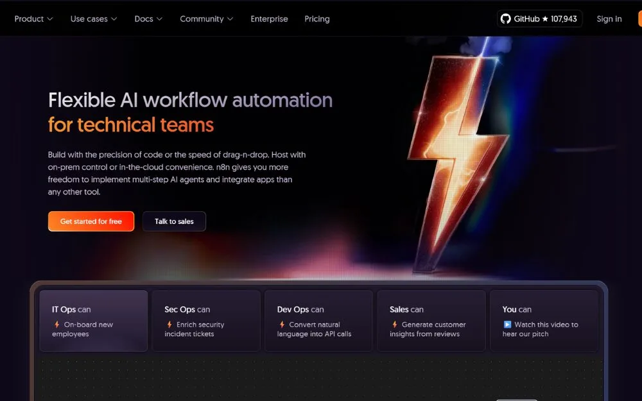
Task: Click the Talk to sales button
Action: click(174, 221)
